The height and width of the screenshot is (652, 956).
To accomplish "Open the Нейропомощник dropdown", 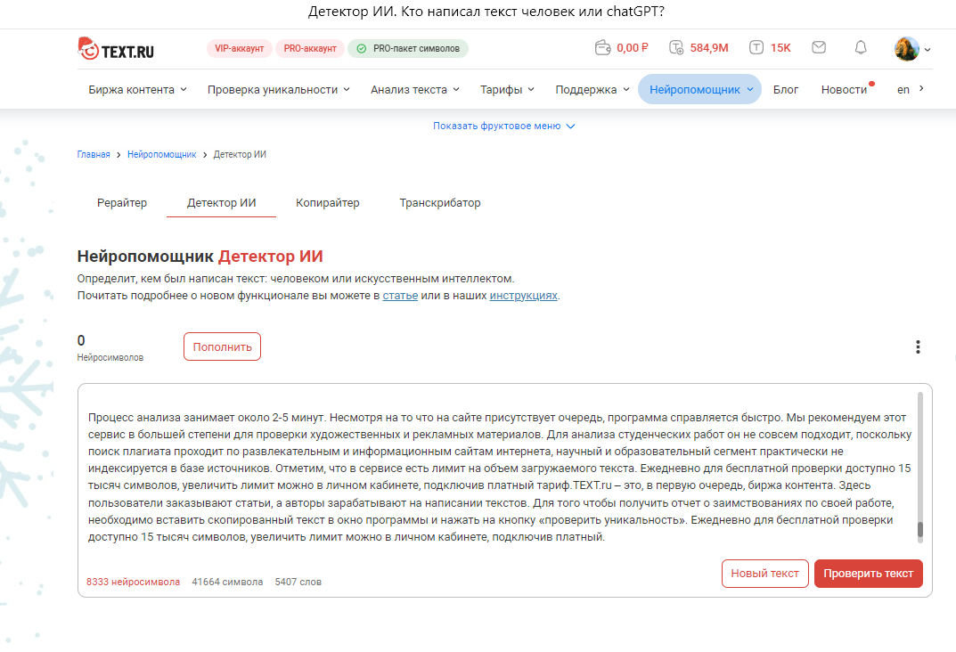I will point(699,90).
